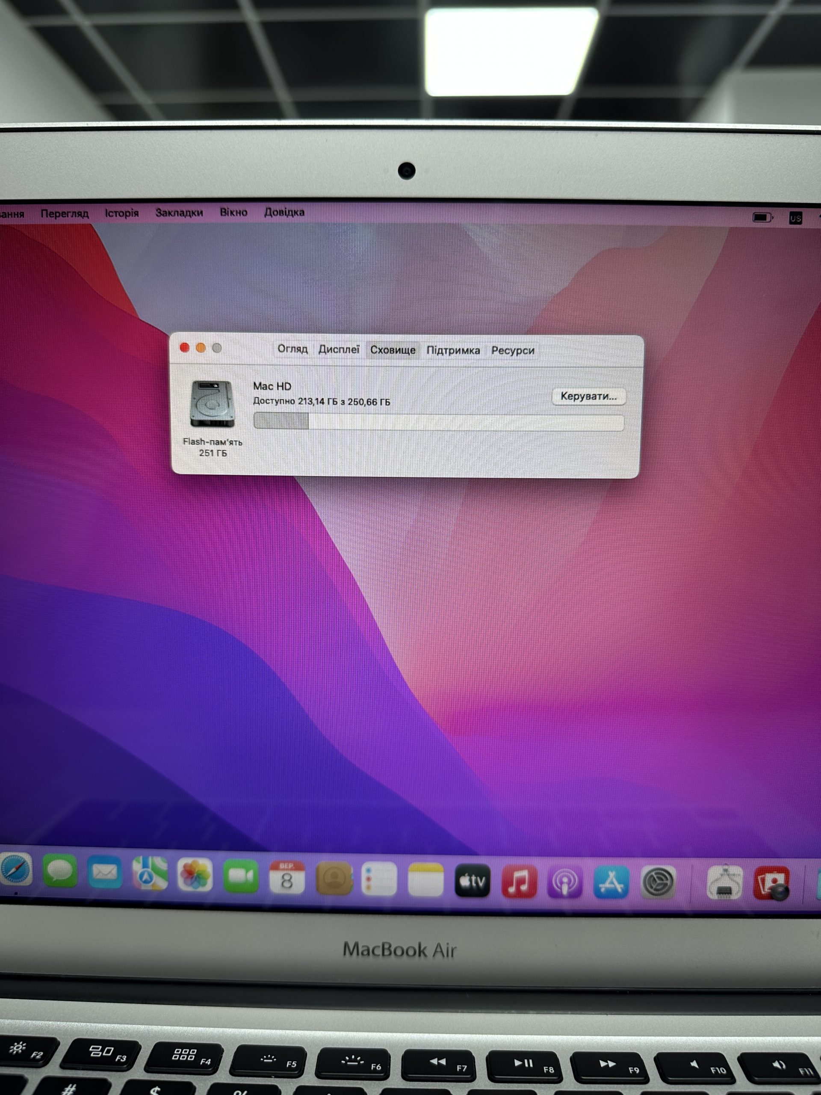Click the Керувати… button
The image size is (821, 1095).
point(588,396)
